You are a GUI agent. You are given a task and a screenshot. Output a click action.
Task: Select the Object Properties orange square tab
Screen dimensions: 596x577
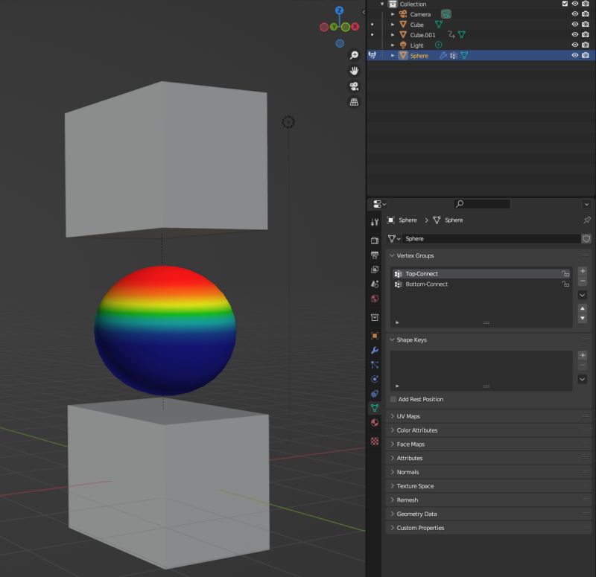(375, 336)
